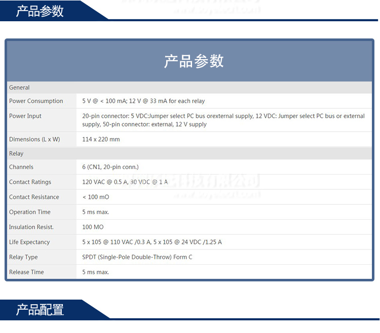Click the Relay Type label
The height and width of the screenshot is (333, 380).
click(x=23, y=257)
